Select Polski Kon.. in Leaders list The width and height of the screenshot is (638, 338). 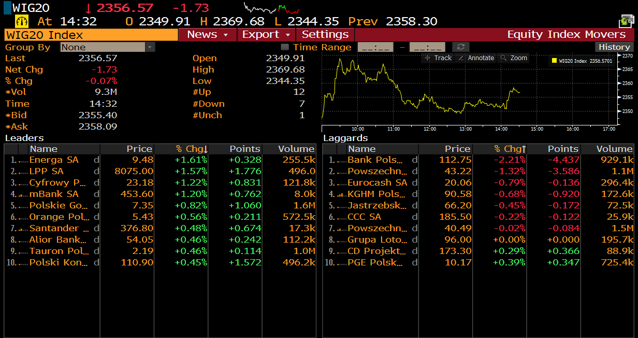(x=59, y=263)
